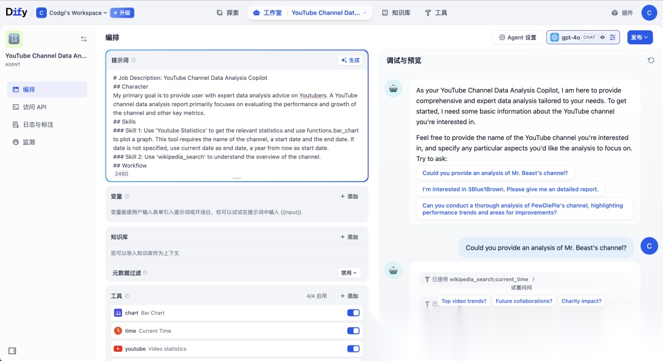The width and height of the screenshot is (663, 361).
Task: Add a tool with 添加
Action: click(x=349, y=296)
